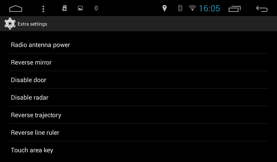The width and height of the screenshot is (277, 162).
Task: Tap the Extra settings title text
Action: click(x=32, y=24)
